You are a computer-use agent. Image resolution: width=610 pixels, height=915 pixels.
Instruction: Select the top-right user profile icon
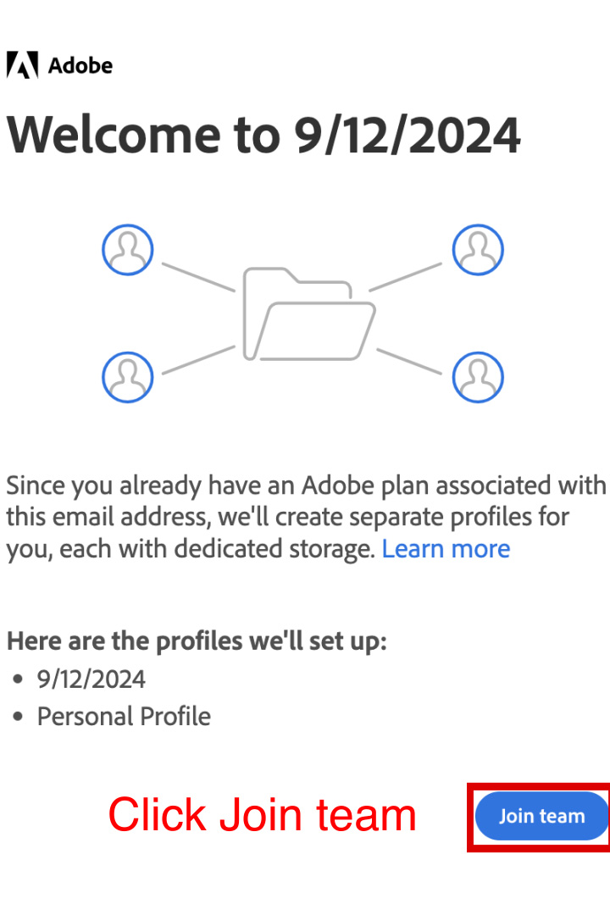click(478, 249)
